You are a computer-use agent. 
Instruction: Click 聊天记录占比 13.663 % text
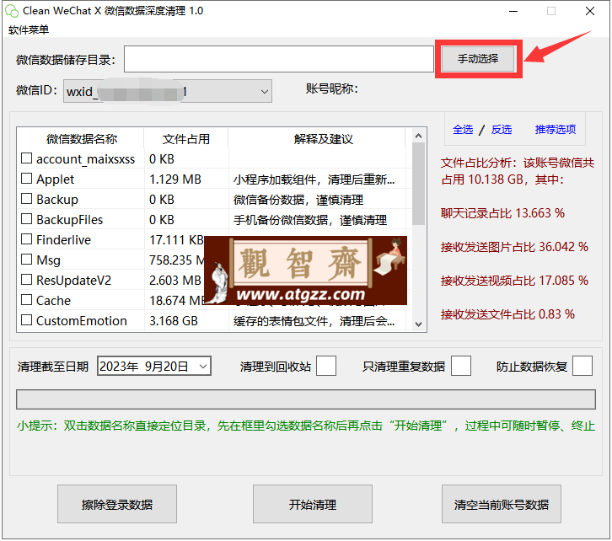pos(502,213)
